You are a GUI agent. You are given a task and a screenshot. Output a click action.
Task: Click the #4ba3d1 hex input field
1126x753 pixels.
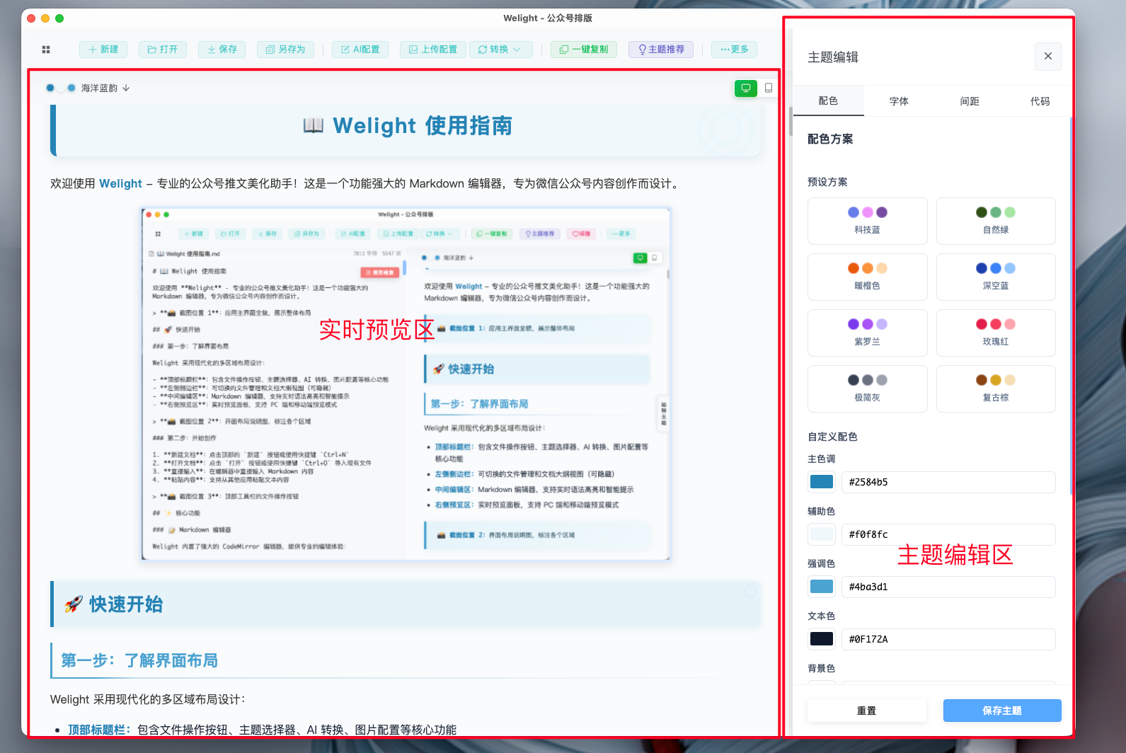948,587
